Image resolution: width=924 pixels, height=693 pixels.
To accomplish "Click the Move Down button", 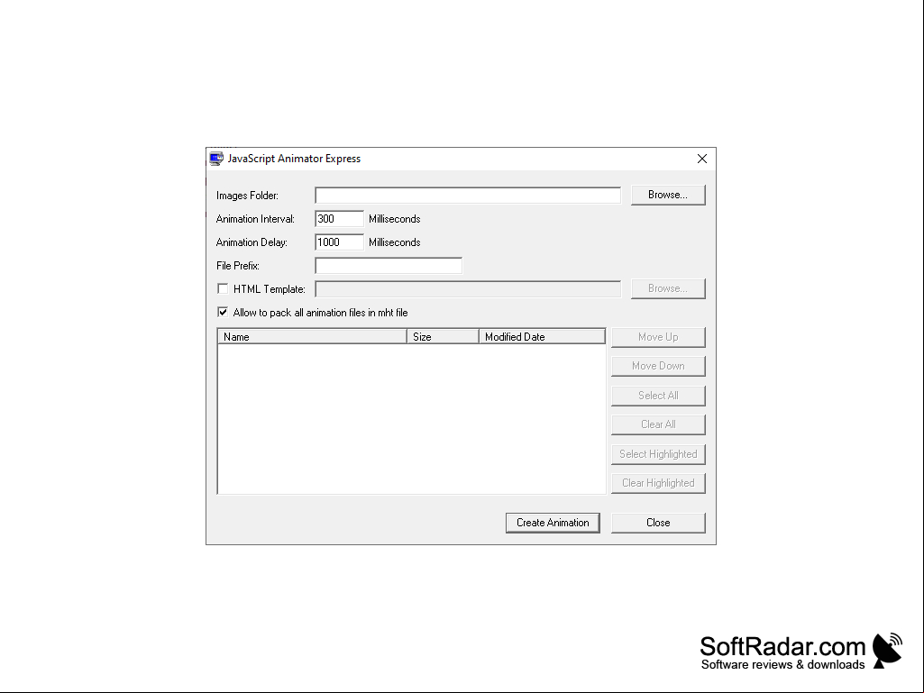I will pos(658,366).
